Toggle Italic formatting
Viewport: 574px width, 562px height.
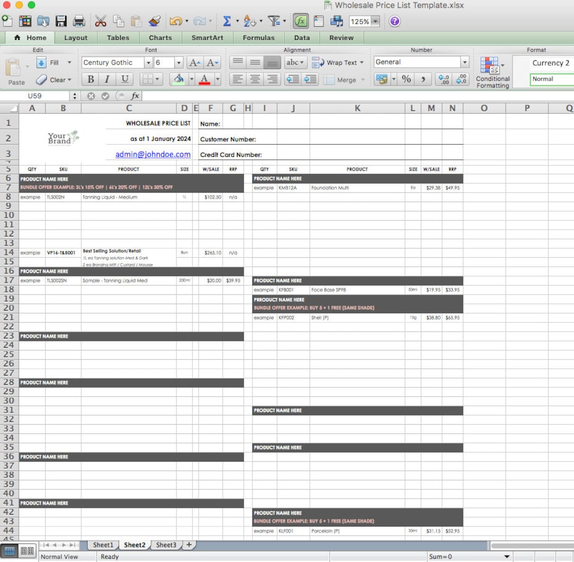point(107,79)
